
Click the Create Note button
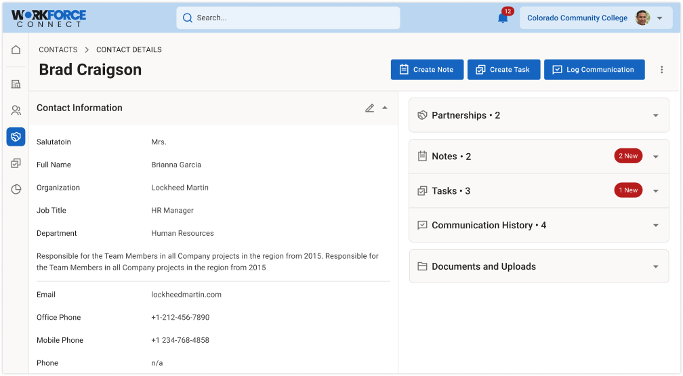[427, 70]
